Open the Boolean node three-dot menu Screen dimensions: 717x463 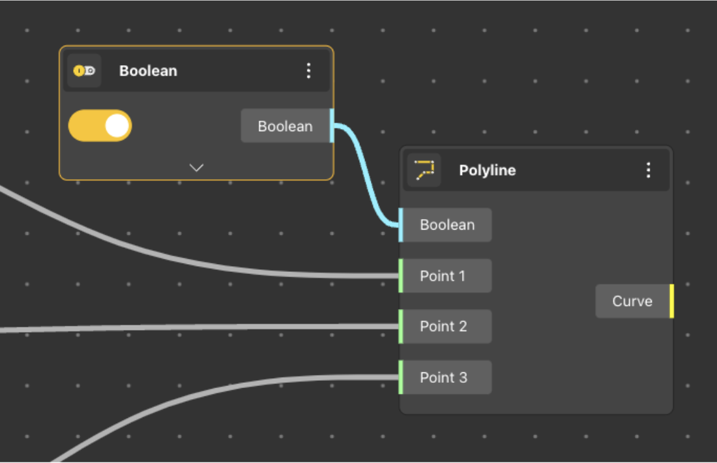pyautogui.click(x=309, y=71)
